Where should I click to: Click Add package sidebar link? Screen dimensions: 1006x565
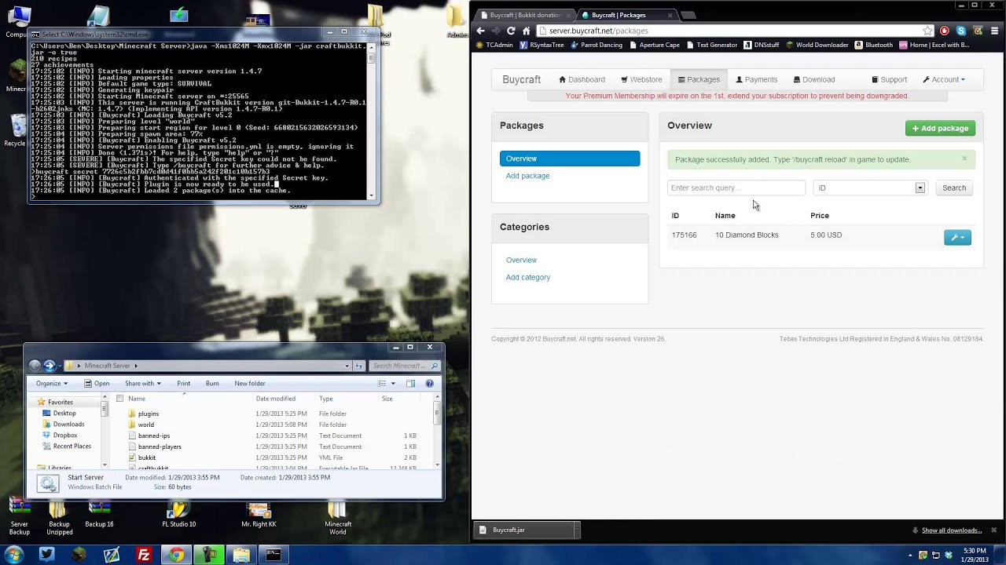click(527, 176)
